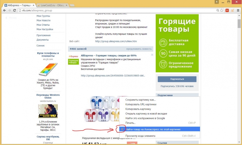Screen dimensions: 242x145
Task: Click the AliExpress group avatar beside the post
Action: point(73,59)
